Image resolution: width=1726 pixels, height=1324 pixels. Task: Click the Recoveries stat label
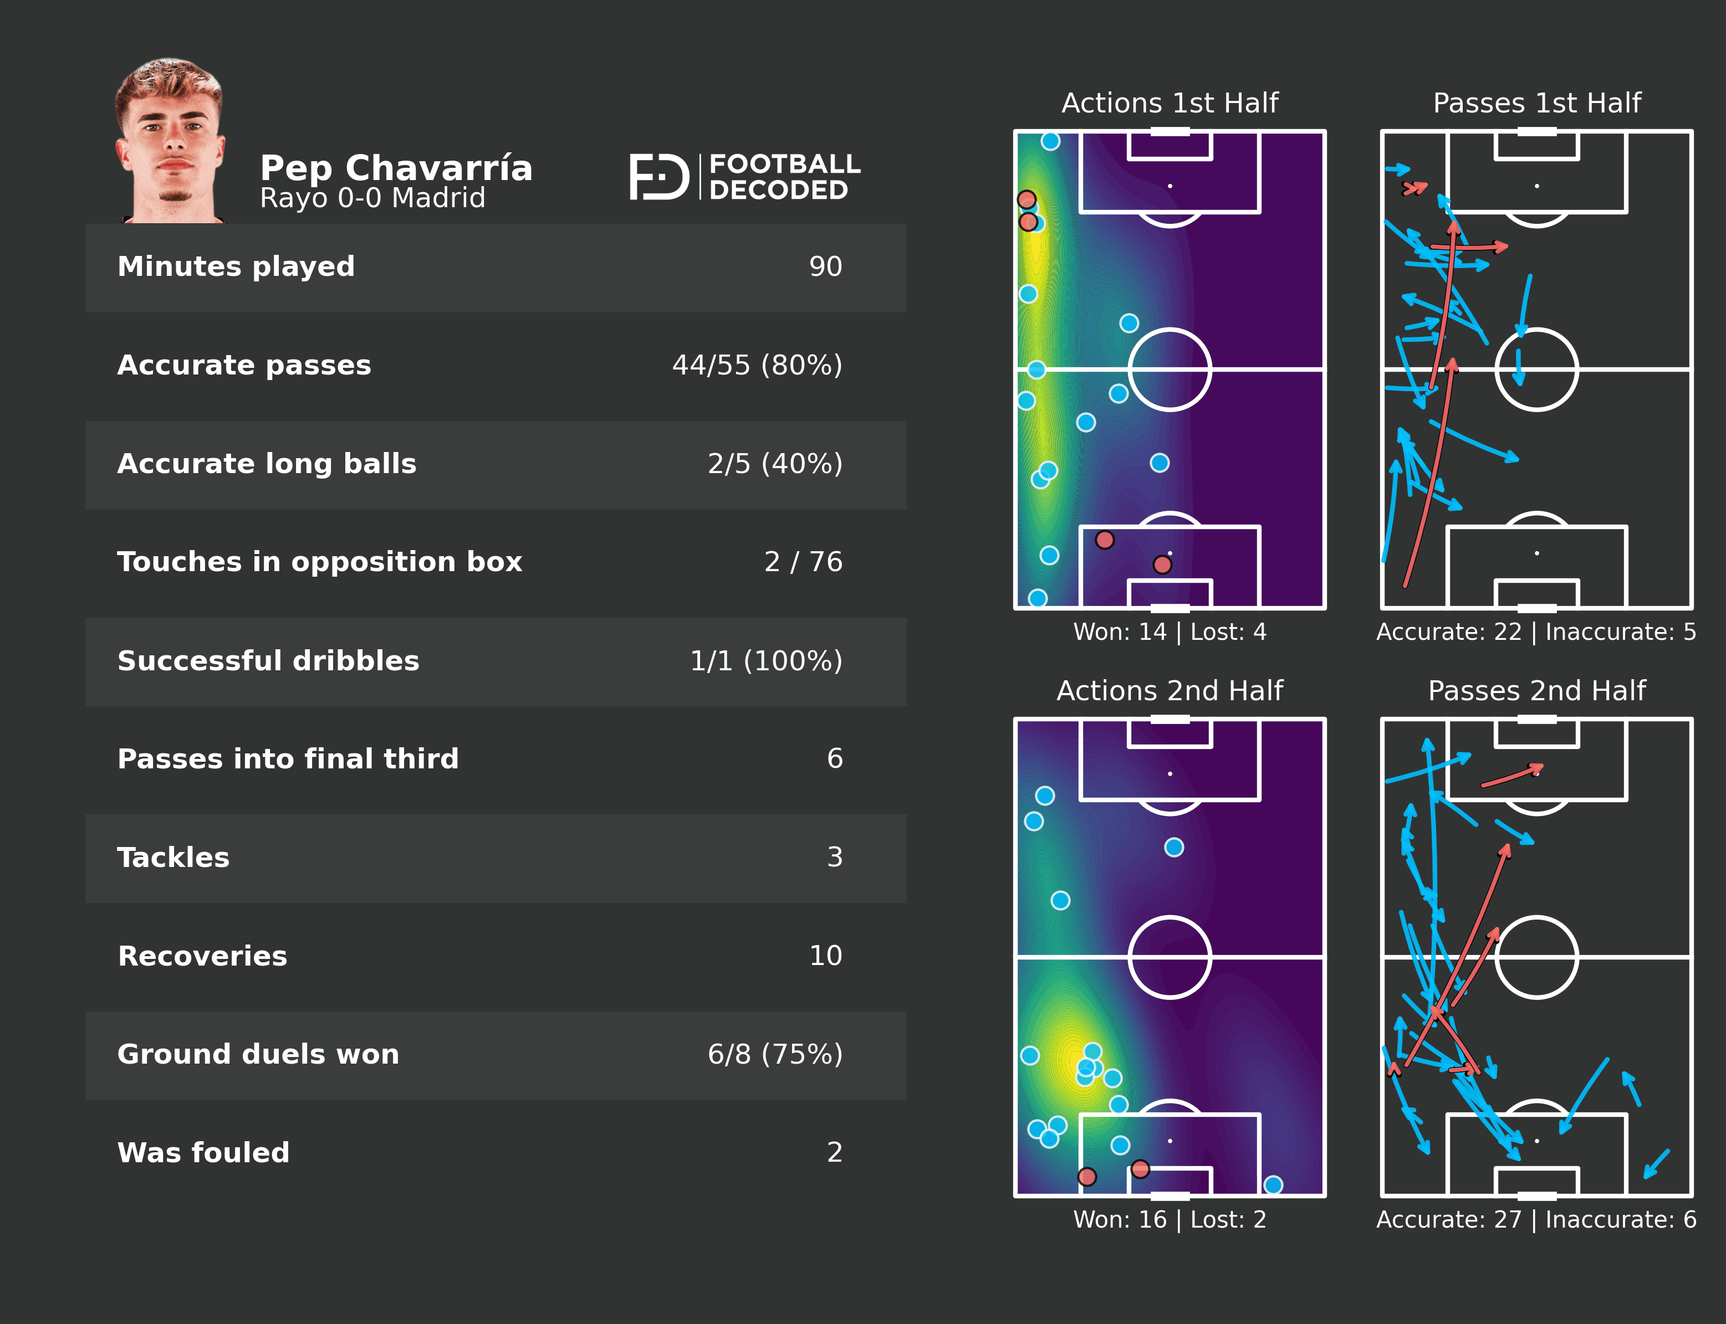coord(202,956)
